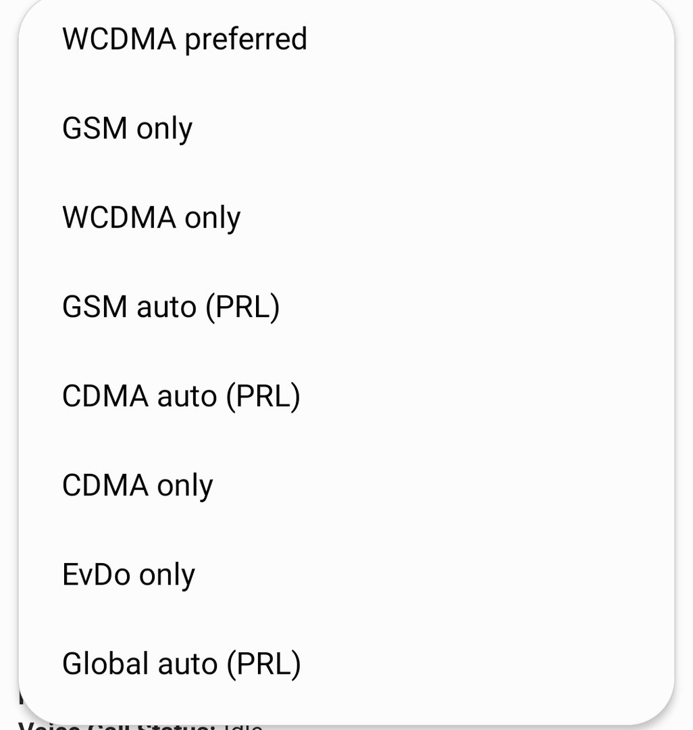Set network type to CDMA only

[x=346, y=485]
